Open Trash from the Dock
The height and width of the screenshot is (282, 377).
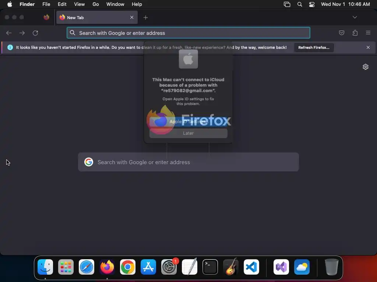coord(332,267)
